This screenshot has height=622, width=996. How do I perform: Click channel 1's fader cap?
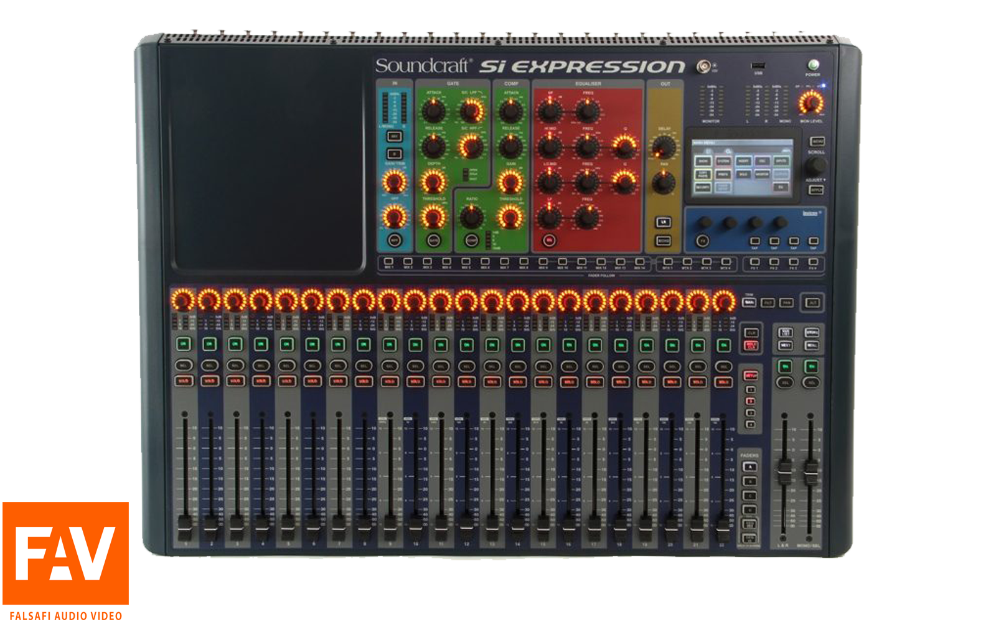click(x=184, y=527)
